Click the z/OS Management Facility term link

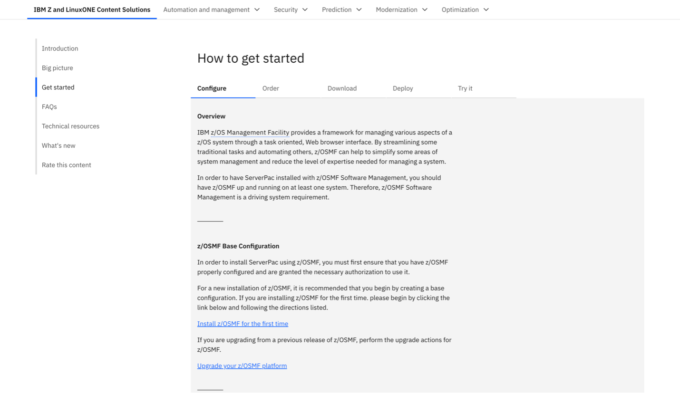click(x=250, y=132)
